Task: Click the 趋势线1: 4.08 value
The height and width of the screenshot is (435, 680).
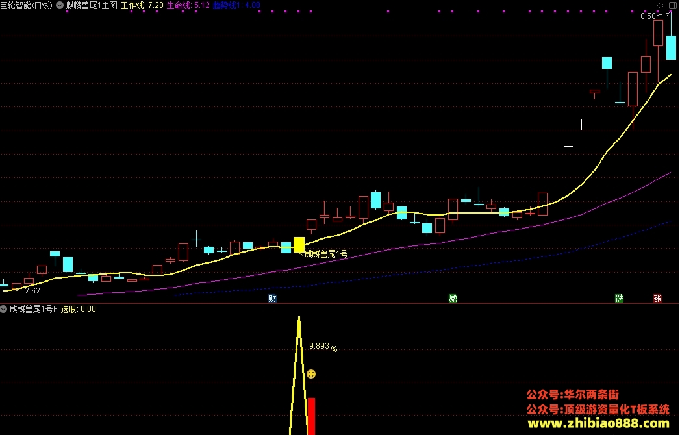Action: coord(236,5)
